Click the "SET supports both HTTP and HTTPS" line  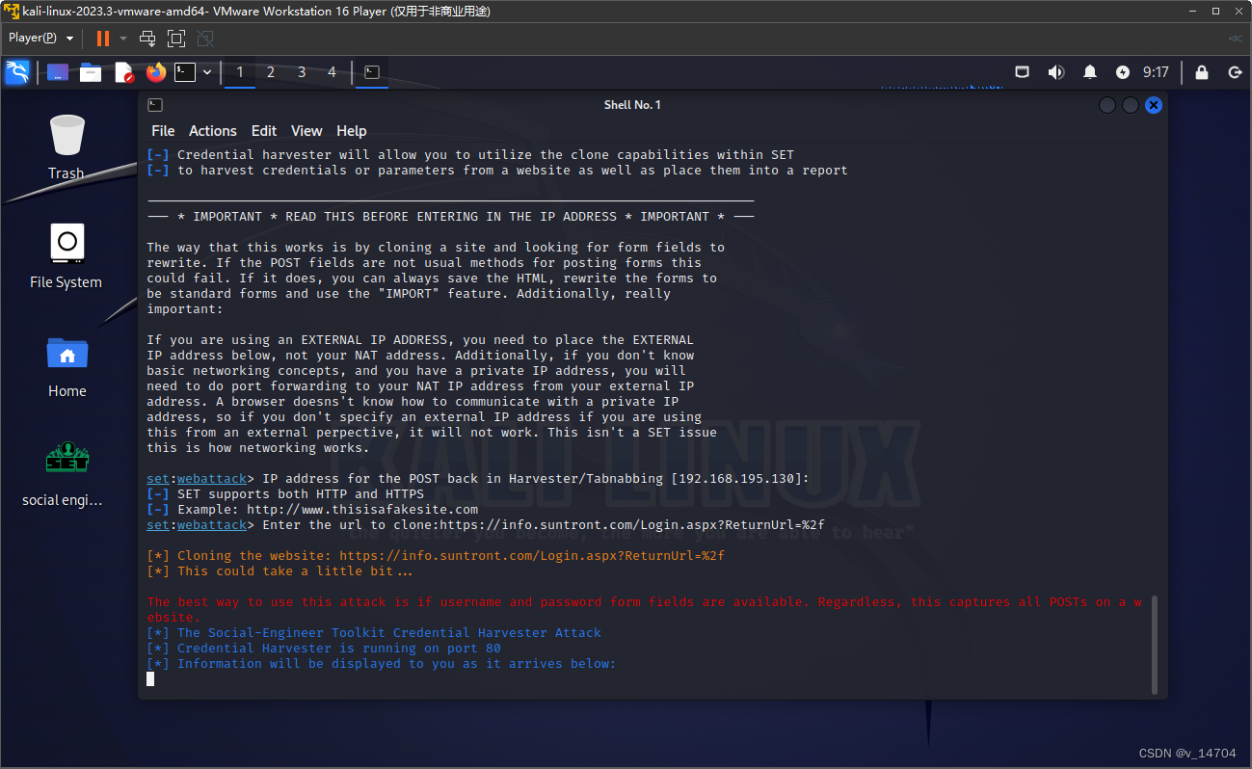(285, 494)
